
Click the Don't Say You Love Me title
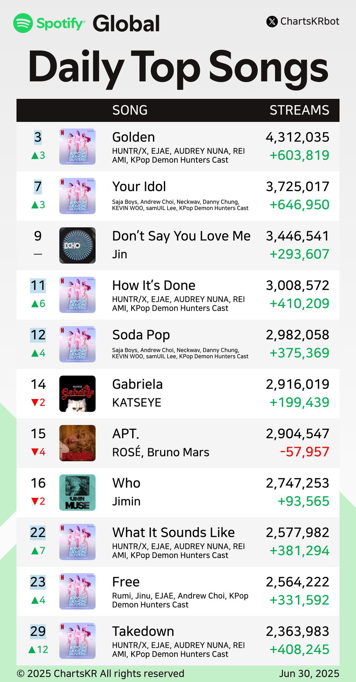point(181,236)
